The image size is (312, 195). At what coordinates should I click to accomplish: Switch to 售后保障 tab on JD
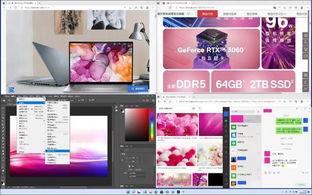click(252, 14)
